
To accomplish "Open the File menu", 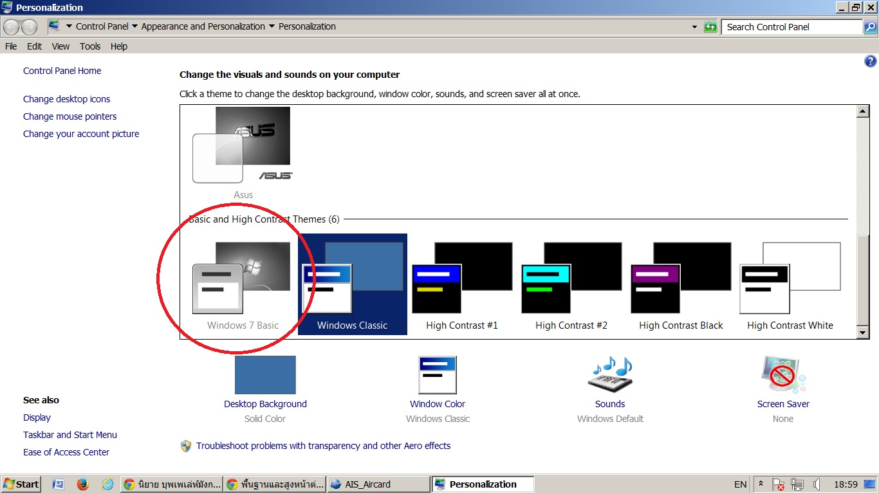I will pyautogui.click(x=11, y=46).
